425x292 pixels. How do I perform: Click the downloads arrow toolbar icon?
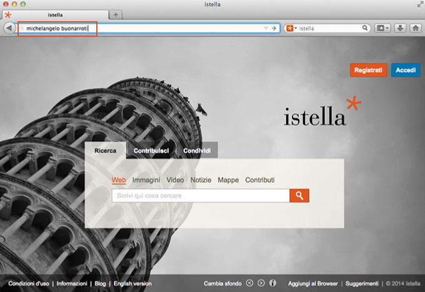400,28
